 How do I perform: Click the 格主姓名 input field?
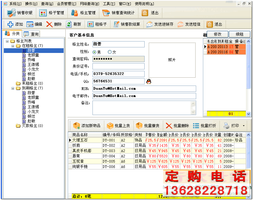(118, 44)
